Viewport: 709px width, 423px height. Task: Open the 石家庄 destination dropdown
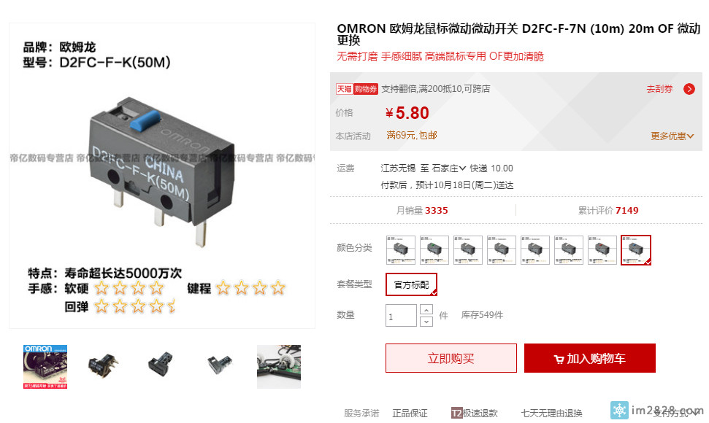pos(448,168)
